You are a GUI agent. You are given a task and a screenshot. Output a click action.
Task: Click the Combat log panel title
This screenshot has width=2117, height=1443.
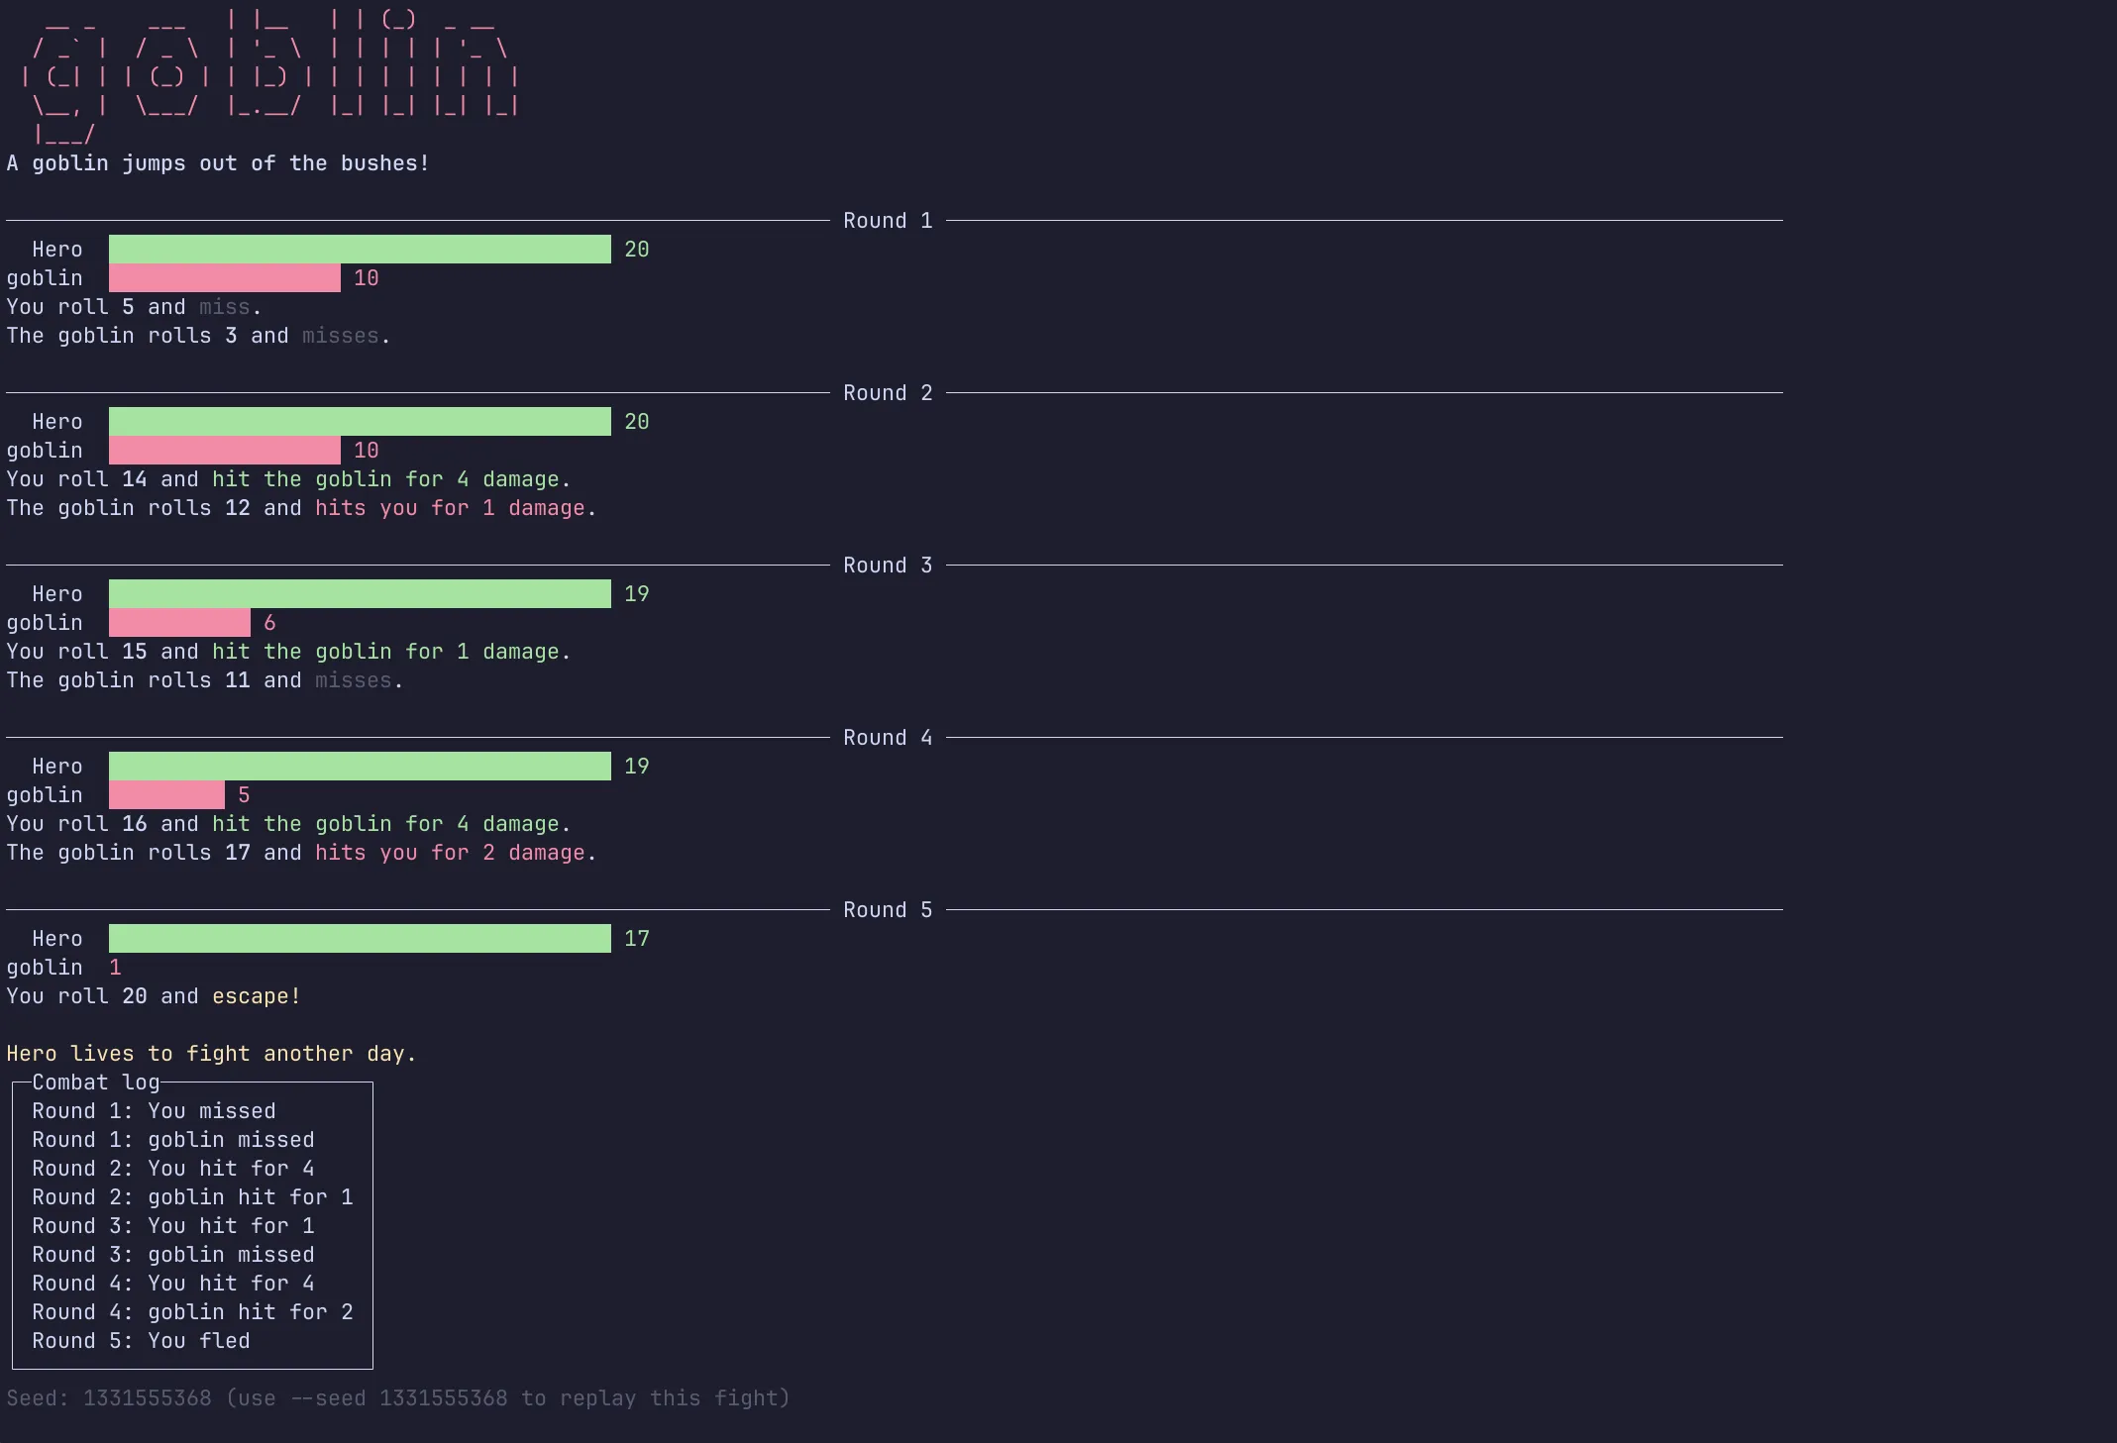tap(96, 1082)
